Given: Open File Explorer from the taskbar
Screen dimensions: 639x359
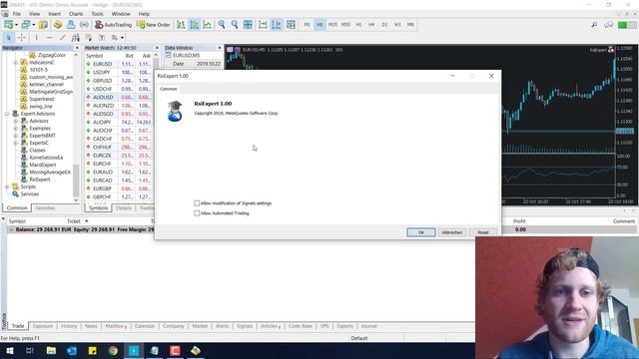Looking at the screenshot, I should click(51, 350).
